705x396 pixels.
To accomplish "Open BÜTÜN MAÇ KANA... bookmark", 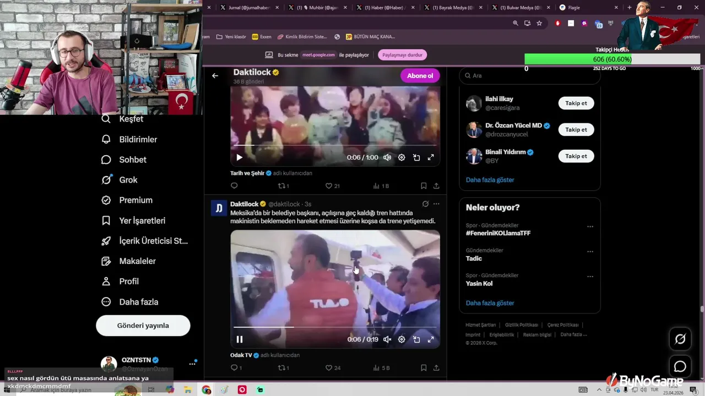I will pyautogui.click(x=370, y=37).
